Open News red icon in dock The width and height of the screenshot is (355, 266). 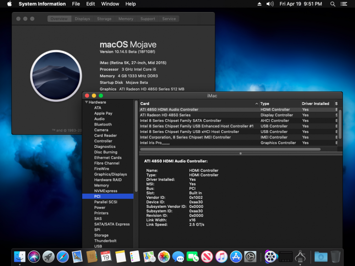207,257
